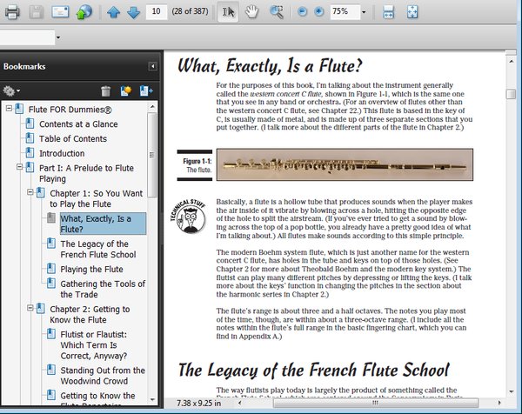Image resolution: width=522 pixels, height=414 pixels.
Task: Collapse the Bookmarks panel with arrow button
Action: coord(152,66)
